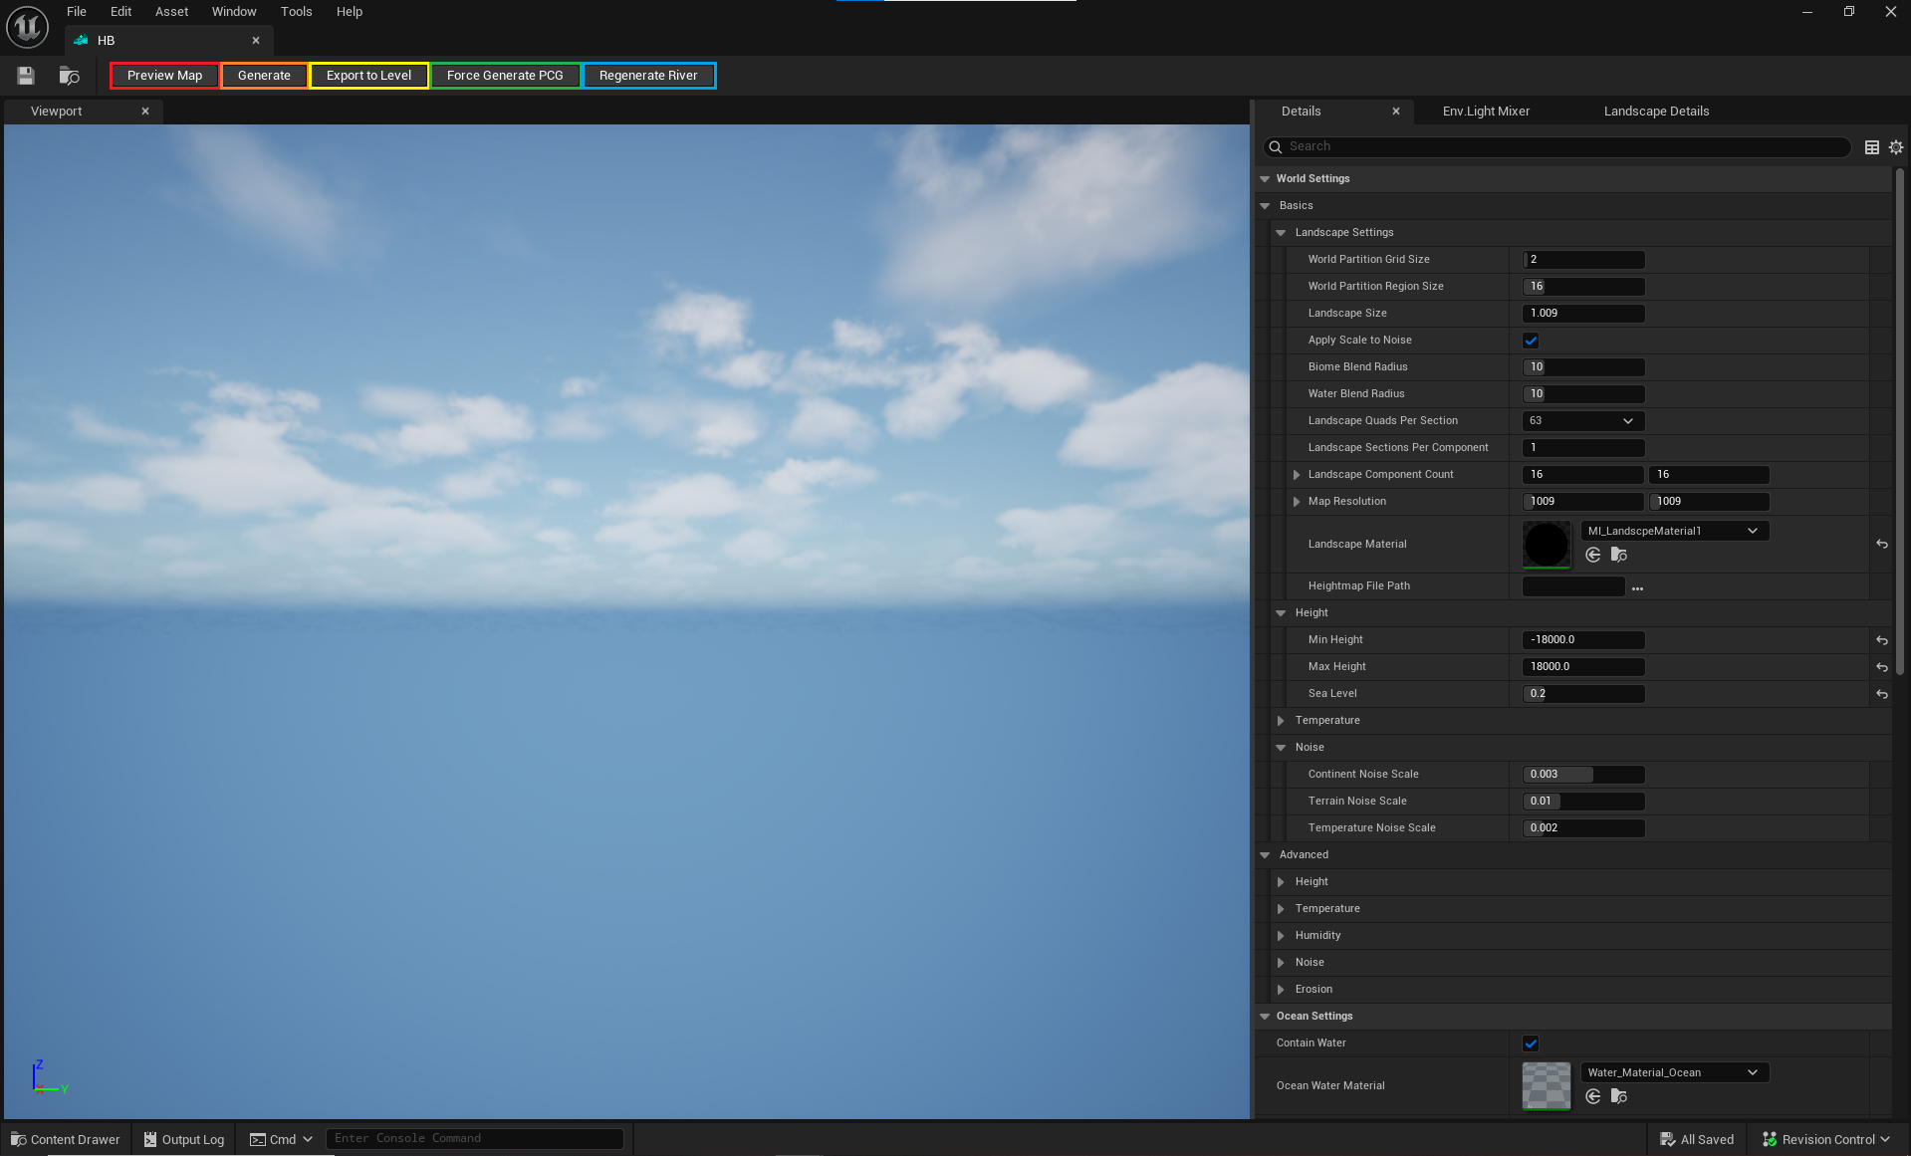Viewport: 1911px width, 1156px height.
Task: Collapse the World Settings section
Action: pyautogui.click(x=1265, y=179)
